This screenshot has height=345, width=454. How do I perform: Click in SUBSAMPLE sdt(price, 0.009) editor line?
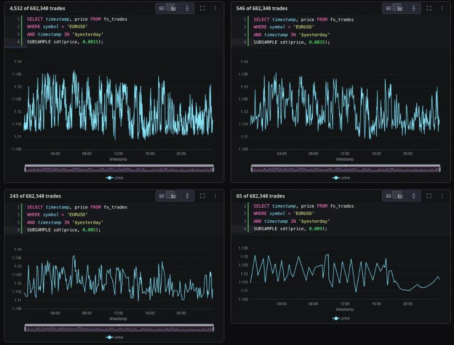[x=290, y=229]
